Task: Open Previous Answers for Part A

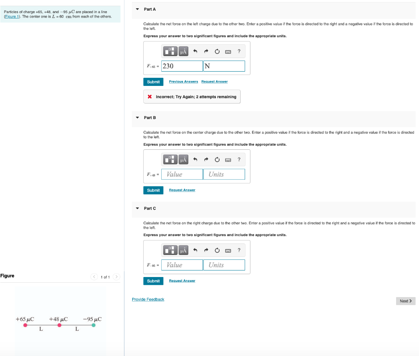Action: pyautogui.click(x=183, y=81)
